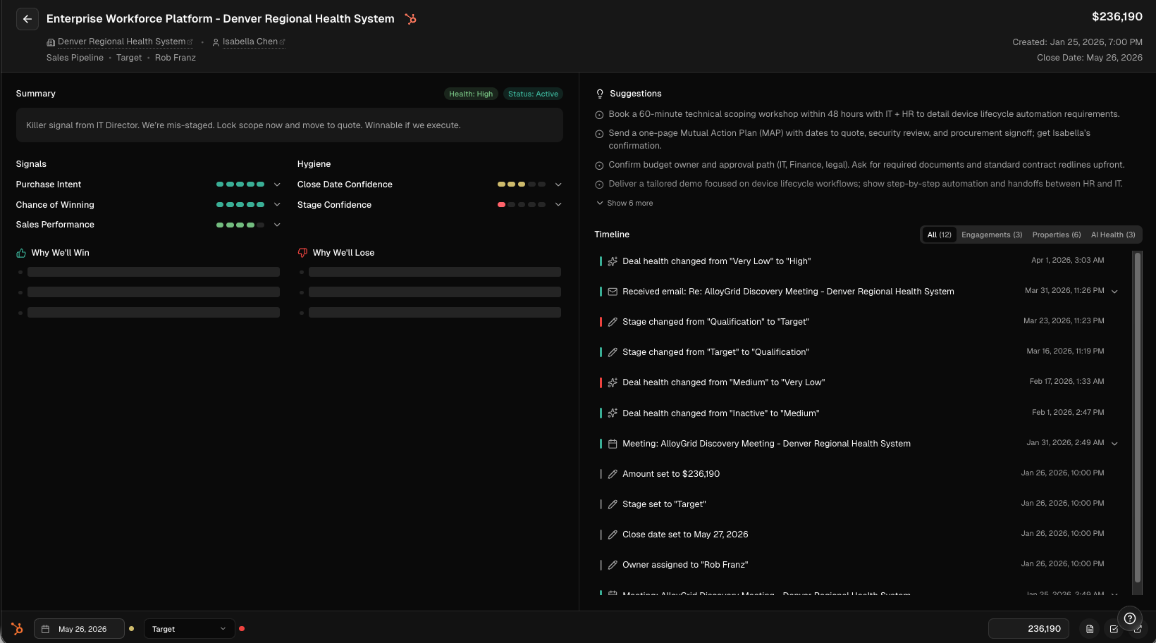Select the AI Health (3) timeline tab
Viewport: 1156px width, 643px height.
click(x=1112, y=235)
